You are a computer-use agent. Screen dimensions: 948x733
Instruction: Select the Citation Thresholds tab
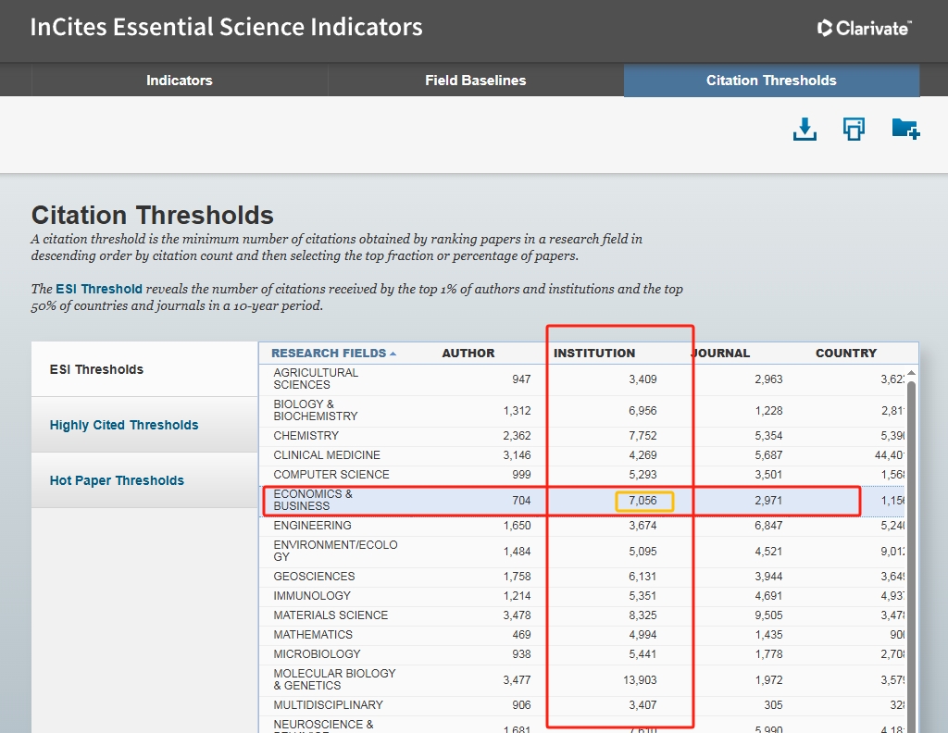point(771,81)
